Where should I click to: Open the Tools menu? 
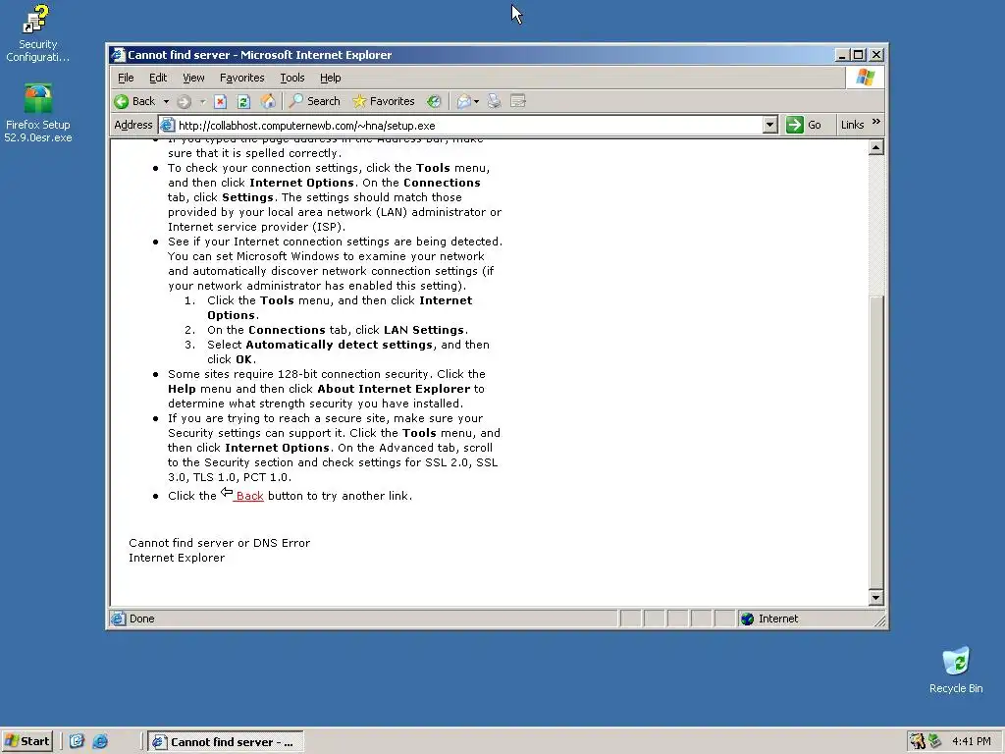(292, 78)
